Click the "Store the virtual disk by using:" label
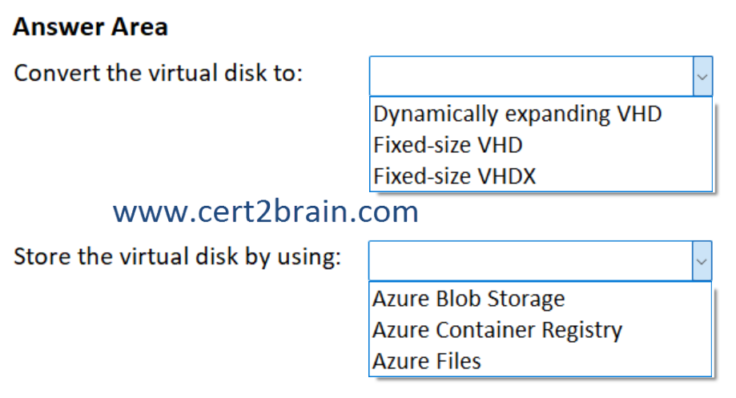Viewport: 736px width, 398px height. click(178, 258)
